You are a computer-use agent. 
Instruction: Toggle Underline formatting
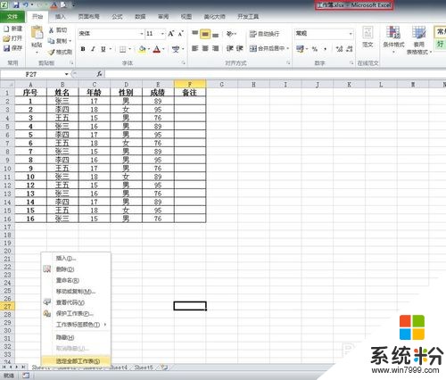103,49
